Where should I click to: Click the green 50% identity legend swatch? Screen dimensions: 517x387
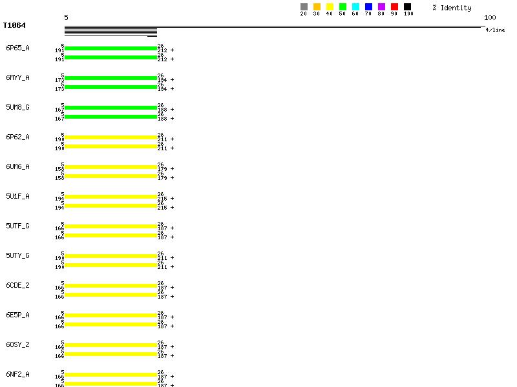coord(343,7)
